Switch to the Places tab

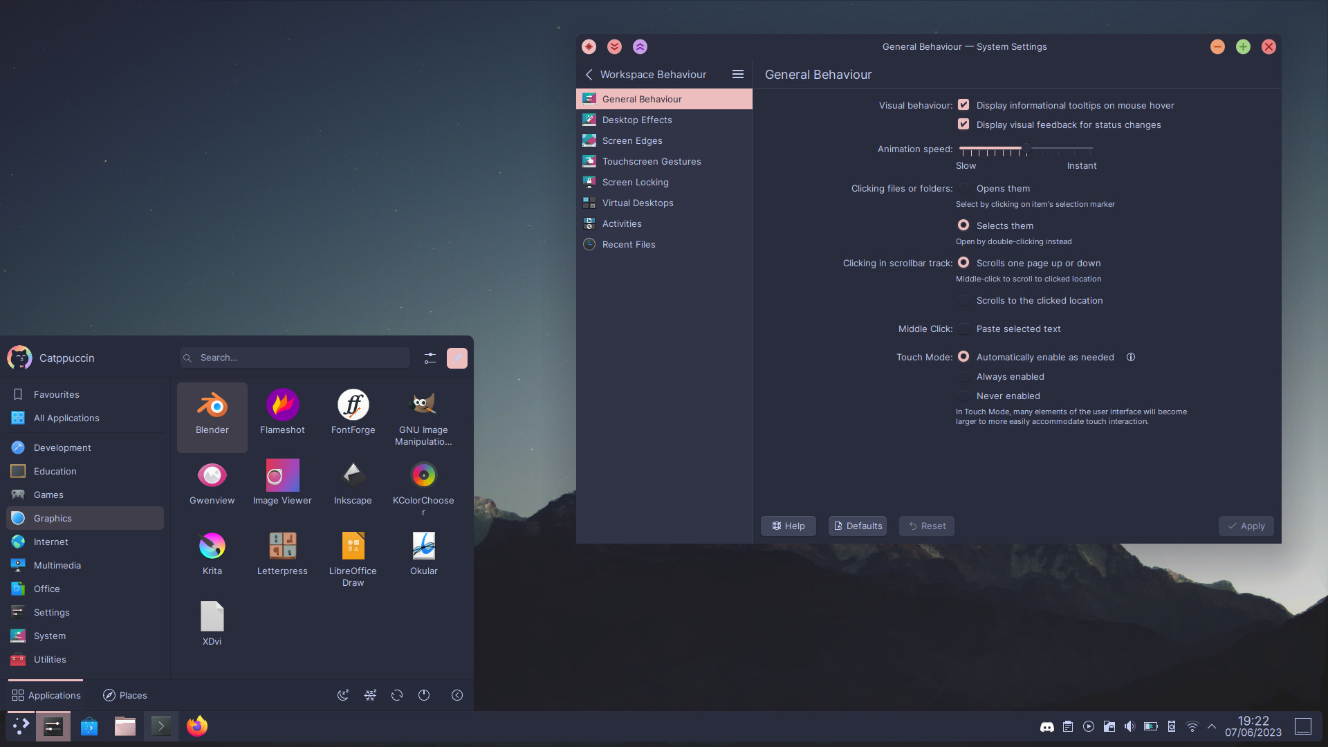coord(125,695)
